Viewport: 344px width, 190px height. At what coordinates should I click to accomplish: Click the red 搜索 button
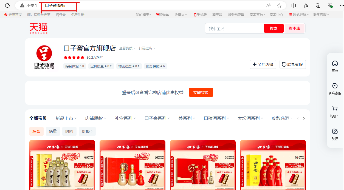pyautogui.click(x=274, y=28)
